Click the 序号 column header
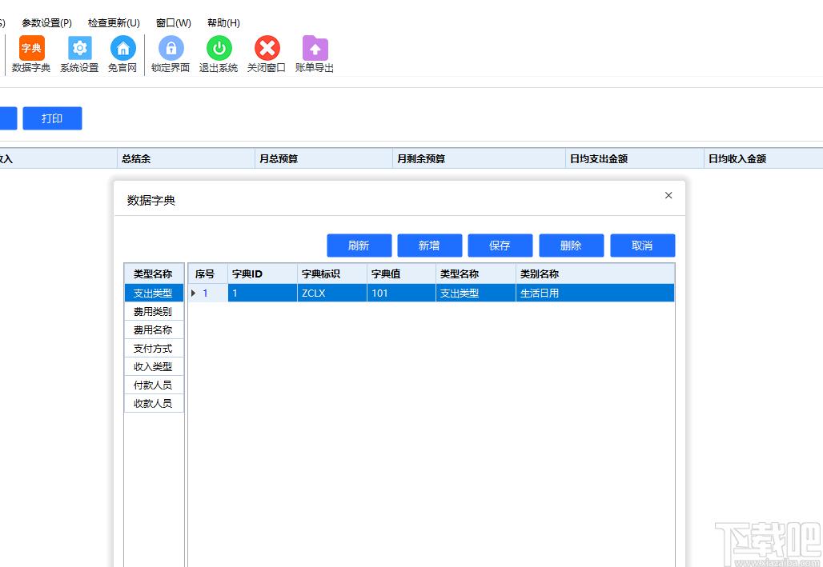823x567 pixels. (x=208, y=274)
